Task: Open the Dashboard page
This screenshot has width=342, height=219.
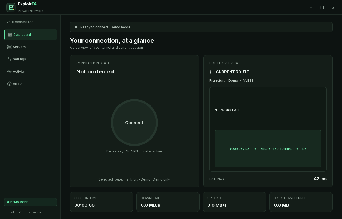Action: pyautogui.click(x=30, y=35)
